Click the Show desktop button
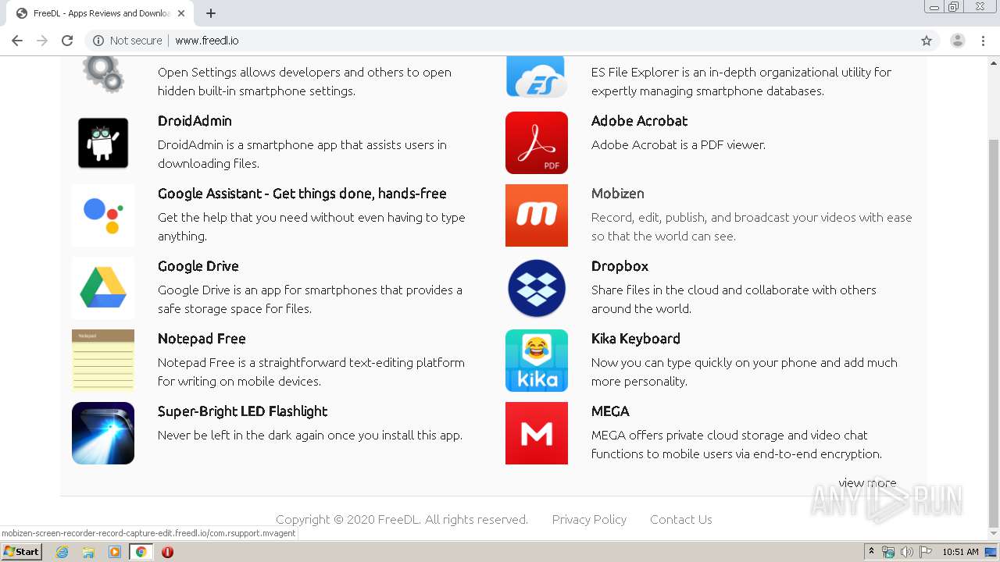Screen dimensions: 1000x562 point(991,552)
